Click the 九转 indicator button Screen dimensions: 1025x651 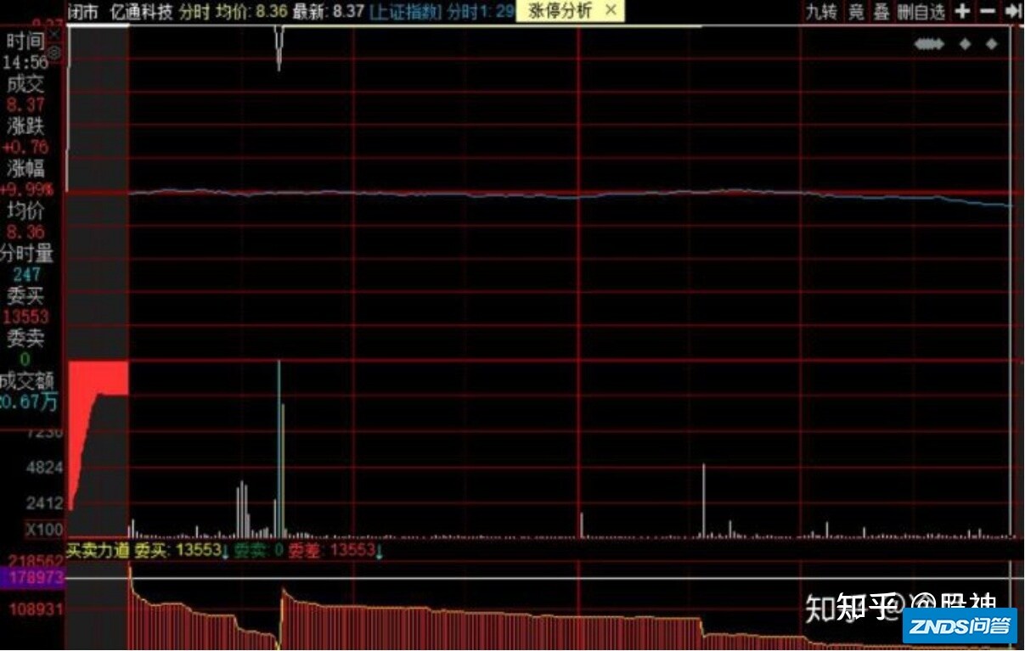coord(820,11)
